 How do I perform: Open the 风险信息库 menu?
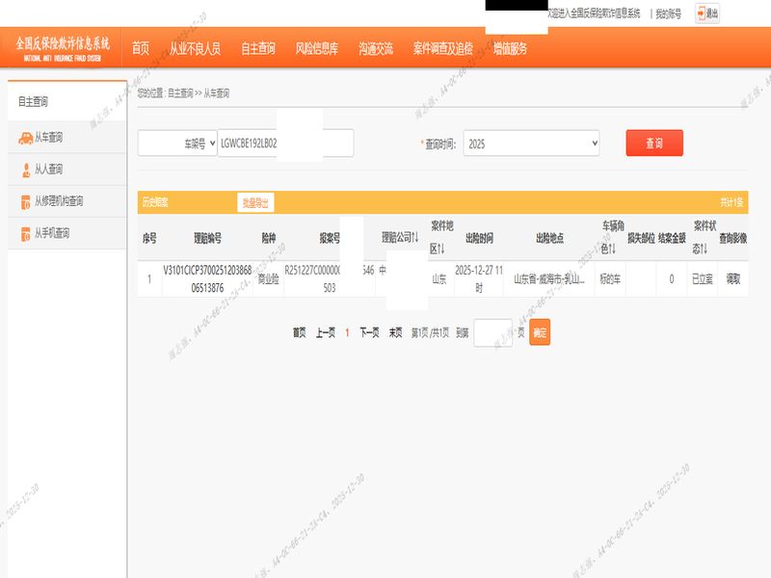[x=316, y=48]
